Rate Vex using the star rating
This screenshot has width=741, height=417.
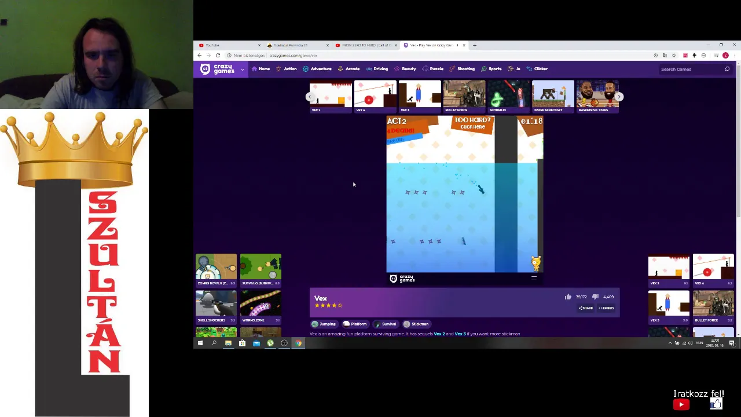328,305
